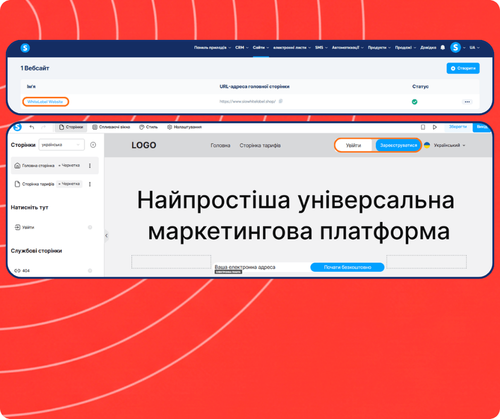Click the green status checkmark
500x419 pixels.
pyautogui.click(x=414, y=102)
